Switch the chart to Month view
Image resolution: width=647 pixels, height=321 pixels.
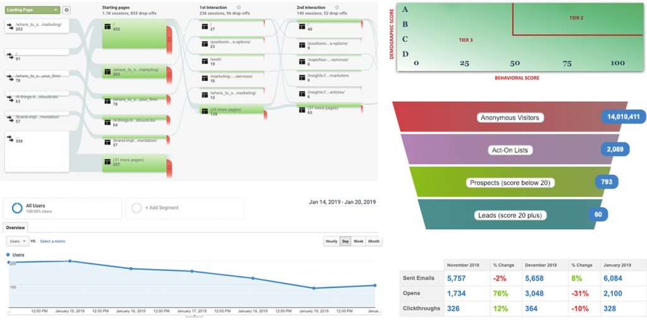(374, 241)
